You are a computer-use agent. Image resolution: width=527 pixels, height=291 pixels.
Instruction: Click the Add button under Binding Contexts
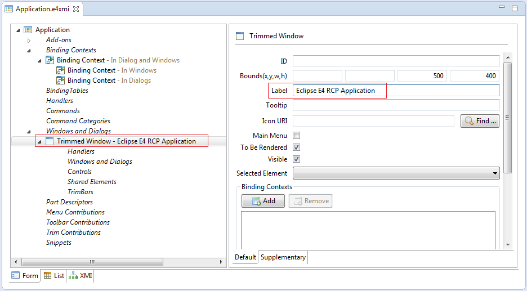pos(263,201)
